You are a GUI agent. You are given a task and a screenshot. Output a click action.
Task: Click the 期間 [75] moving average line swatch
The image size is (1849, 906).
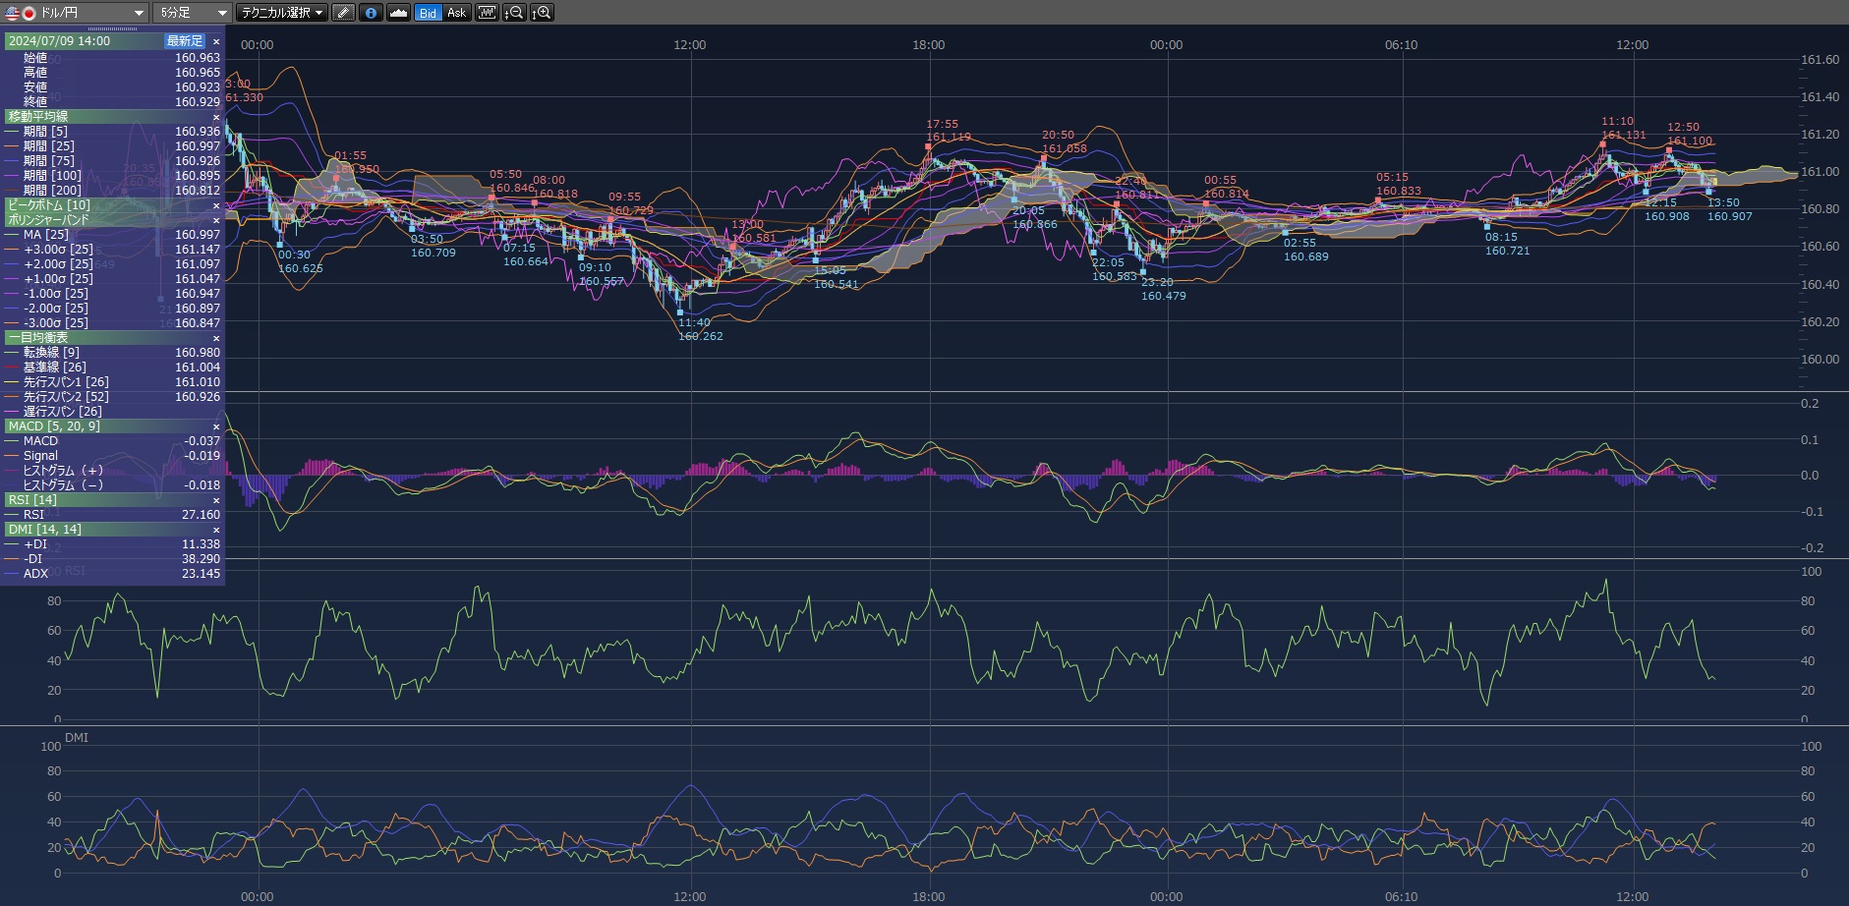(13, 161)
